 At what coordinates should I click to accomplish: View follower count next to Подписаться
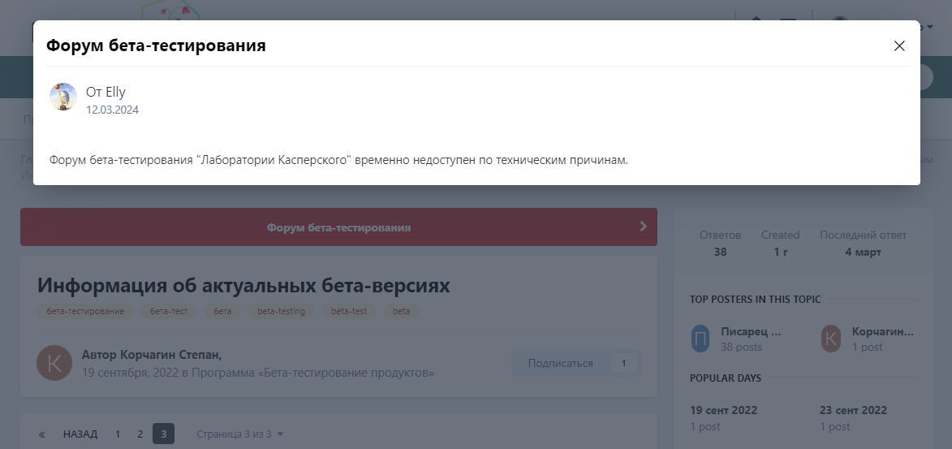[623, 363]
